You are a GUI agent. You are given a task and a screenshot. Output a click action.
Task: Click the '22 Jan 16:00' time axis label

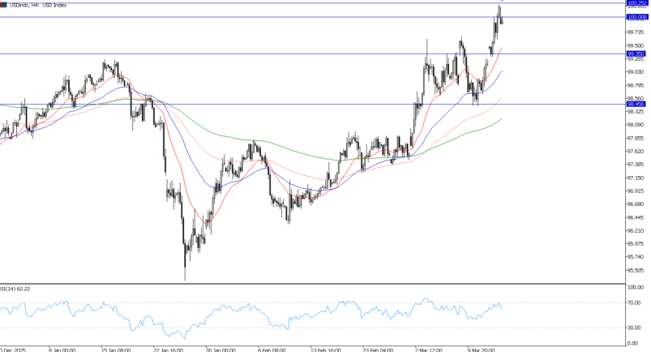[x=168, y=350]
